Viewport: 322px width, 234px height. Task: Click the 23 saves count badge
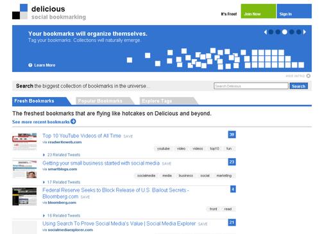[x=232, y=162]
